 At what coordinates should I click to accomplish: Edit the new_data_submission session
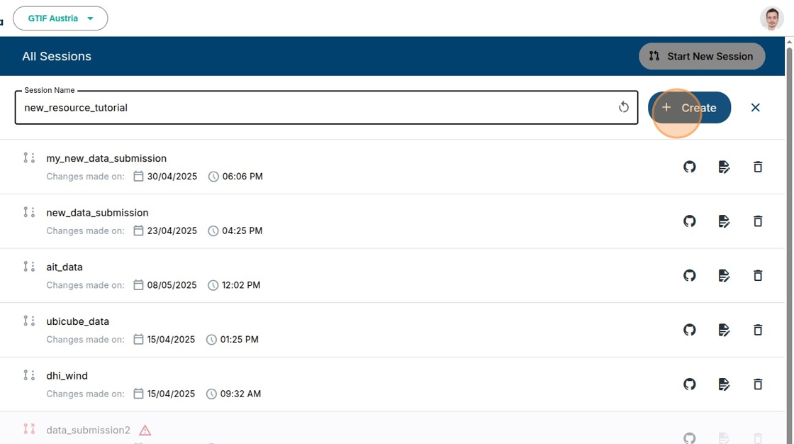tap(724, 221)
